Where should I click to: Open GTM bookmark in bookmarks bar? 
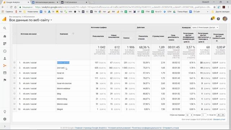tap(167, 12)
